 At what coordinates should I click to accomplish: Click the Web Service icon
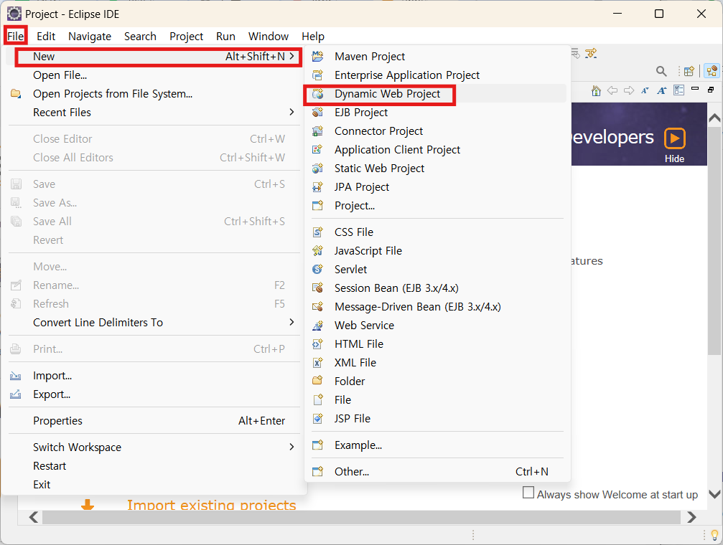(317, 326)
